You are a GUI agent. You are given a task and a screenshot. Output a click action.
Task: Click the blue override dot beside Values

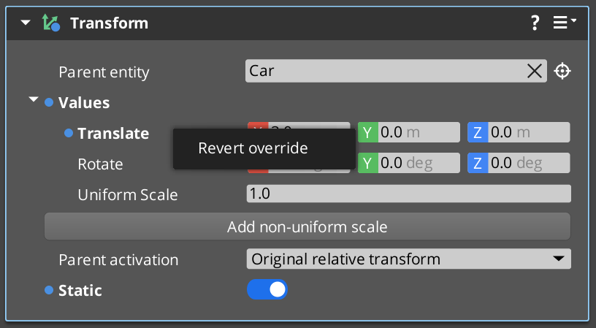pos(49,102)
